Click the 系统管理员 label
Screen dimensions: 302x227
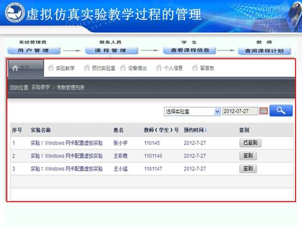(x=33, y=42)
